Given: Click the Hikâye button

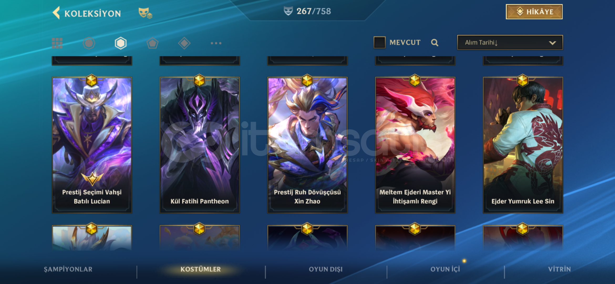Looking at the screenshot, I should coord(534,12).
